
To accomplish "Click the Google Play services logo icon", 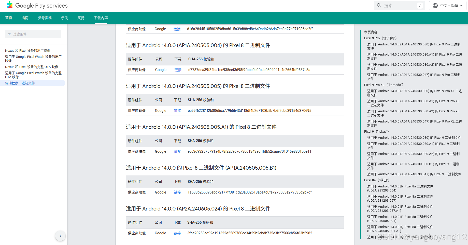I will pyautogui.click(x=10, y=5).
